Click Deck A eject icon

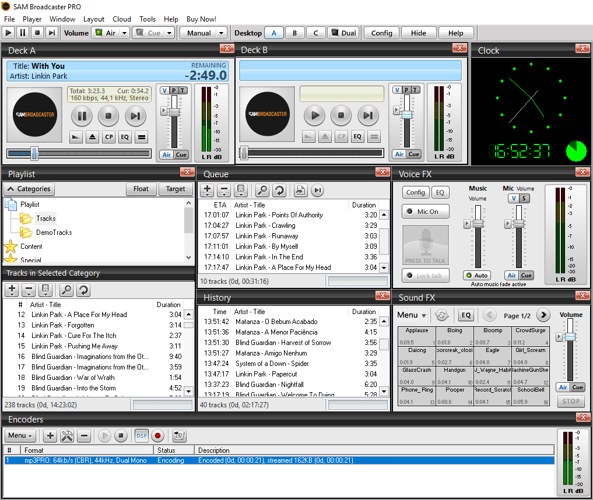92,137
